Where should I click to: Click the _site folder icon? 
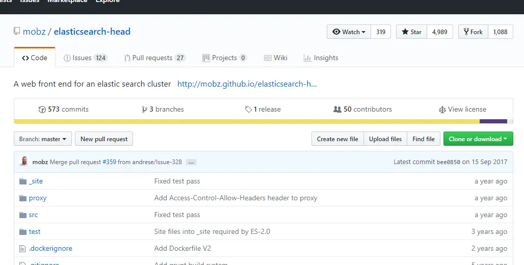[23, 181]
